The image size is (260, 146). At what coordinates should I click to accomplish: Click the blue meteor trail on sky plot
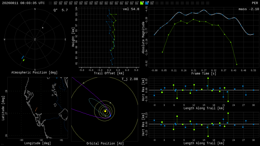coord(23,57)
